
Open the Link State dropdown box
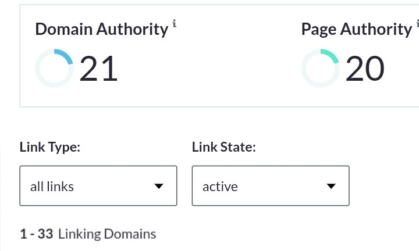pyautogui.click(x=270, y=186)
